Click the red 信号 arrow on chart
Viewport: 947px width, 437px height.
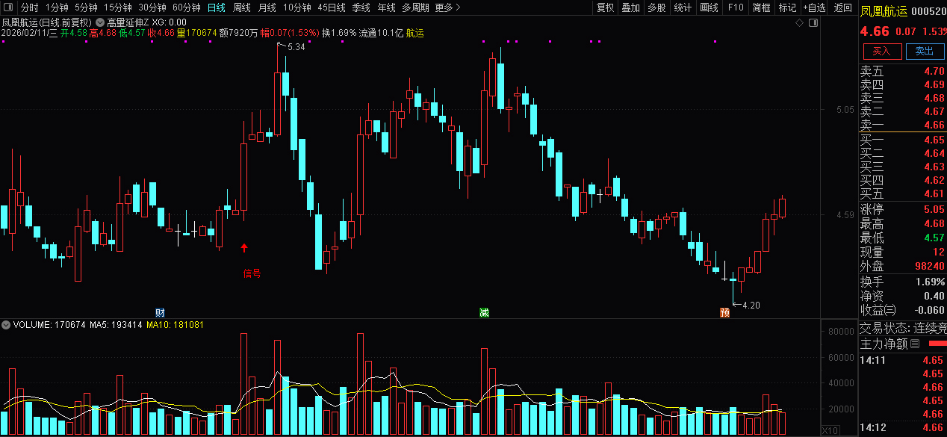pos(244,247)
